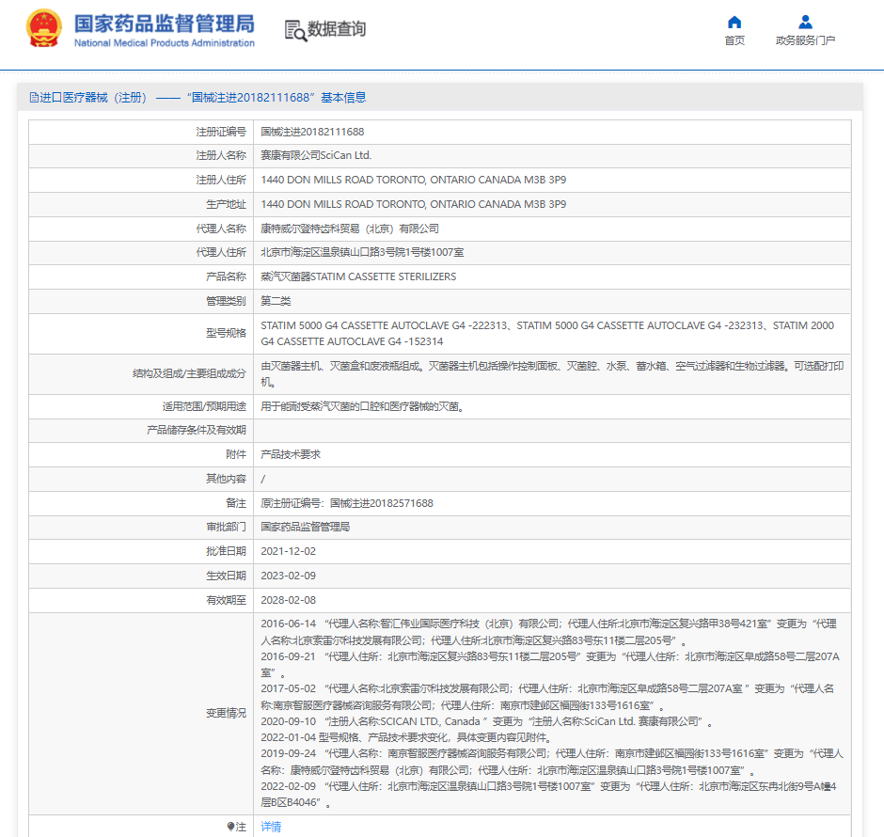
Task: Click the 适用范围/预期用途 label
Action: tap(204, 406)
